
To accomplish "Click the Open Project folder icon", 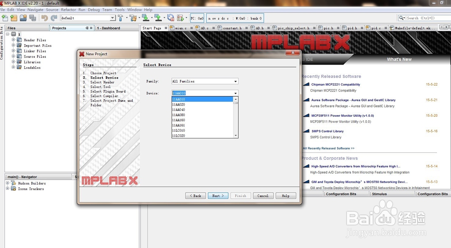I will (x=23, y=18).
